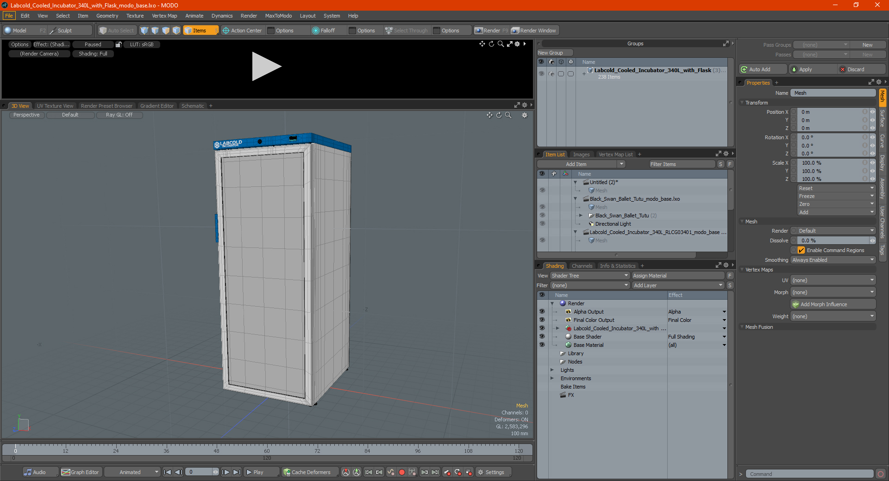Screen dimensions: 889x481
Task: Open the Geometry menu
Action: tap(107, 16)
